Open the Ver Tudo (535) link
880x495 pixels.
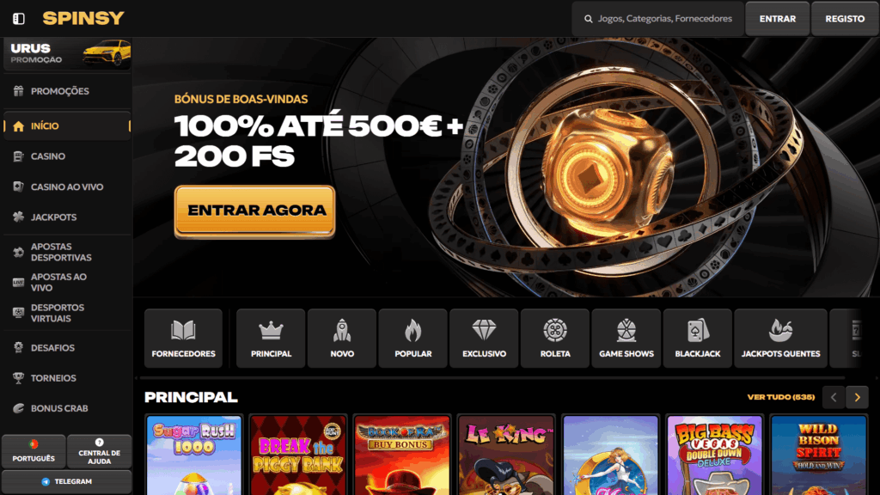click(780, 397)
